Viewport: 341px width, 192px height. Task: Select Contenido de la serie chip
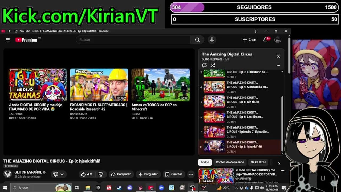point(230,162)
